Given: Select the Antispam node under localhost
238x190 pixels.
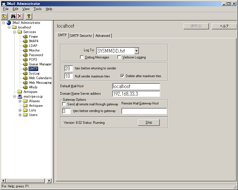Looking at the screenshot, I should [30, 92].
